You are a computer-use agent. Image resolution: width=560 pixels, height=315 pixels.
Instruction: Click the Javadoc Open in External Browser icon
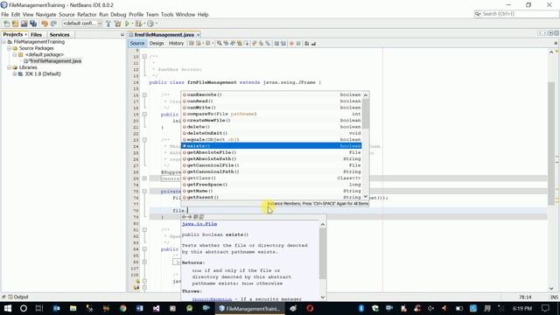click(196, 217)
